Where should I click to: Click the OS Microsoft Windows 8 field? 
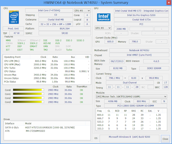pyautogui.click(x=130, y=139)
